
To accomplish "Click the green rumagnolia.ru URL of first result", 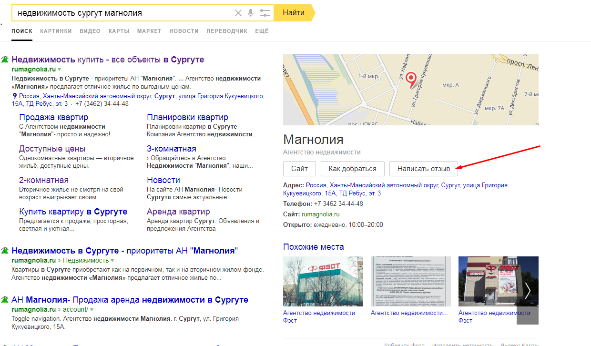I will [33, 69].
